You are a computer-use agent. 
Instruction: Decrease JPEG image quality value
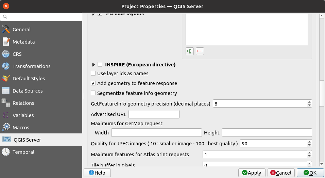click(309, 145)
